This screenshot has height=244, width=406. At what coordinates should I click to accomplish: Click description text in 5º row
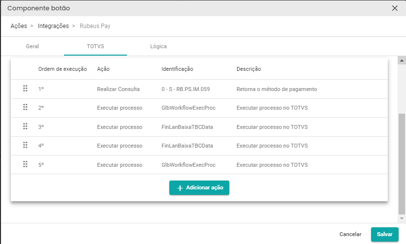pyautogui.click(x=272, y=165)
